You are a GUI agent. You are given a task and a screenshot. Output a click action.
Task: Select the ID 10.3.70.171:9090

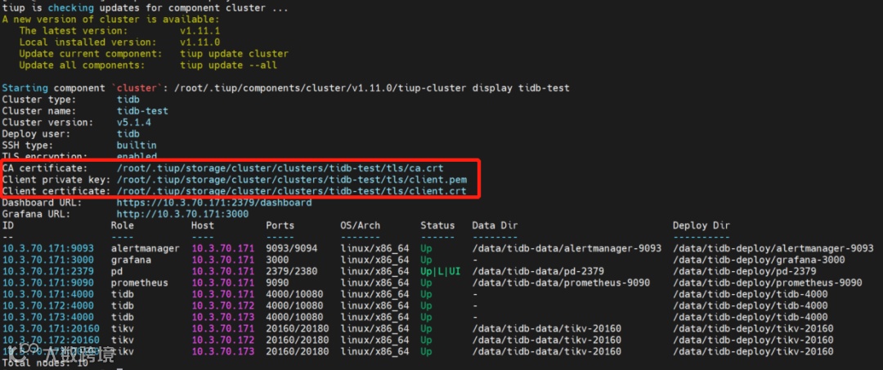48,283
